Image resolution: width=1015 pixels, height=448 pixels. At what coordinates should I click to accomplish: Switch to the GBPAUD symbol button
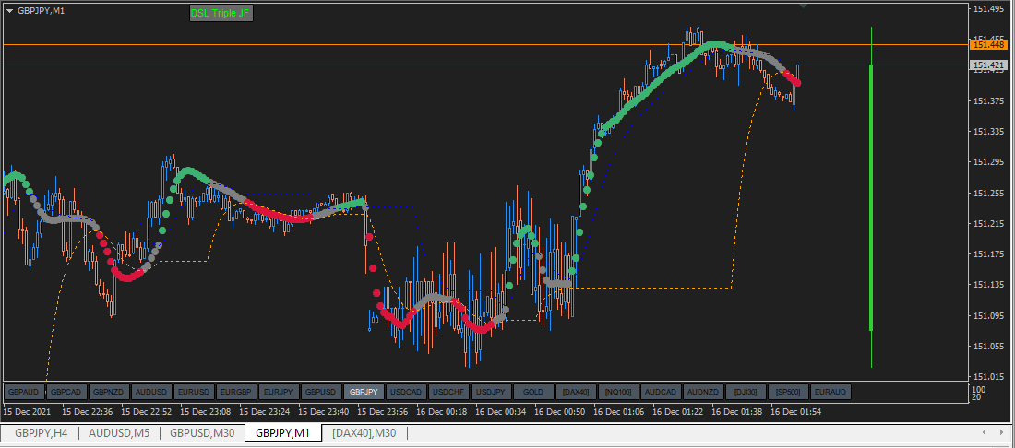coord(25,392)
